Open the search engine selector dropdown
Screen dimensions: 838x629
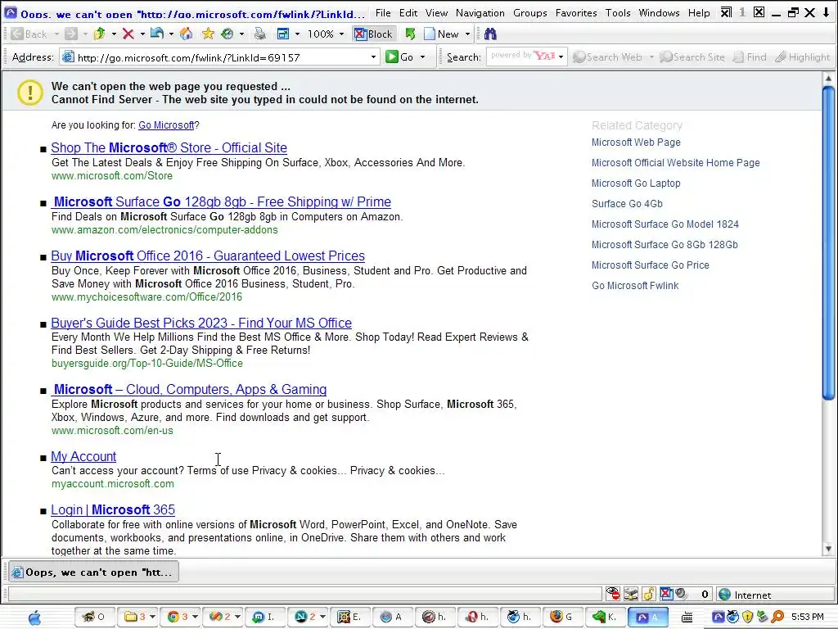pyautogui.click(x=561, y=57)
